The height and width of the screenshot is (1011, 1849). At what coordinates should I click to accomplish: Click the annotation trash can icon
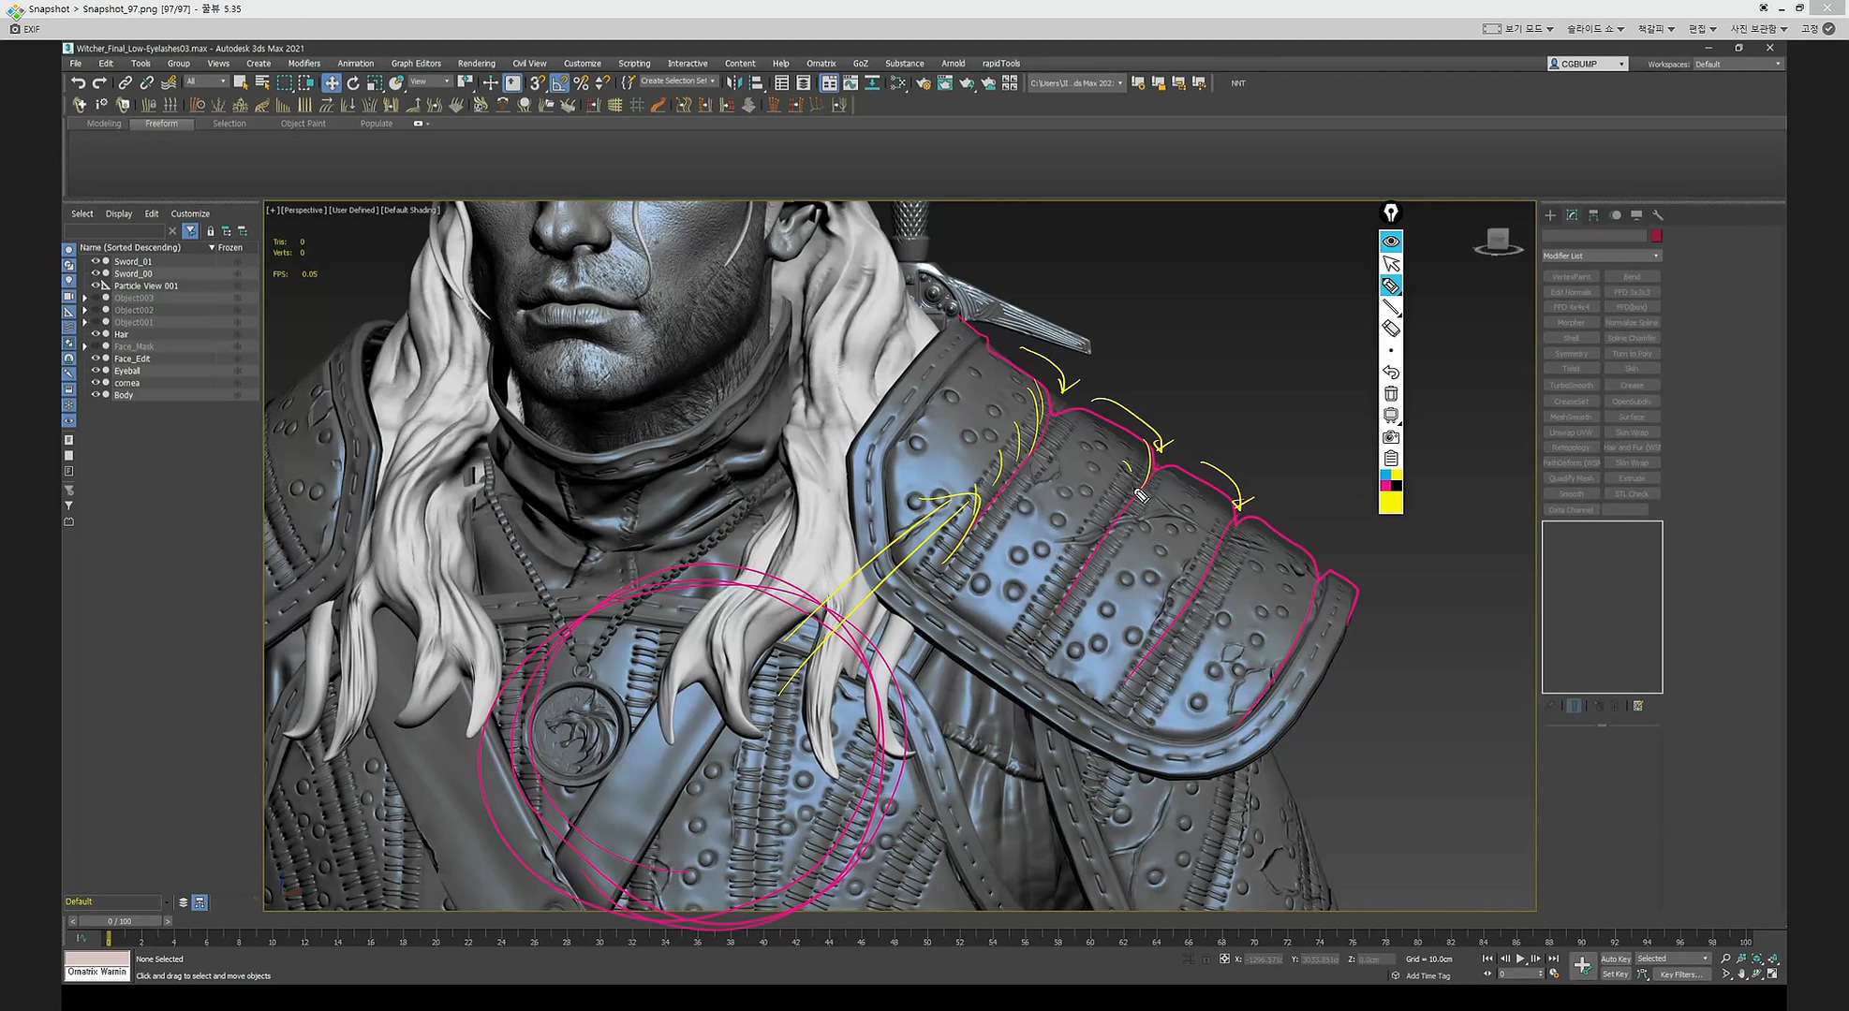tap(1391, 394)
